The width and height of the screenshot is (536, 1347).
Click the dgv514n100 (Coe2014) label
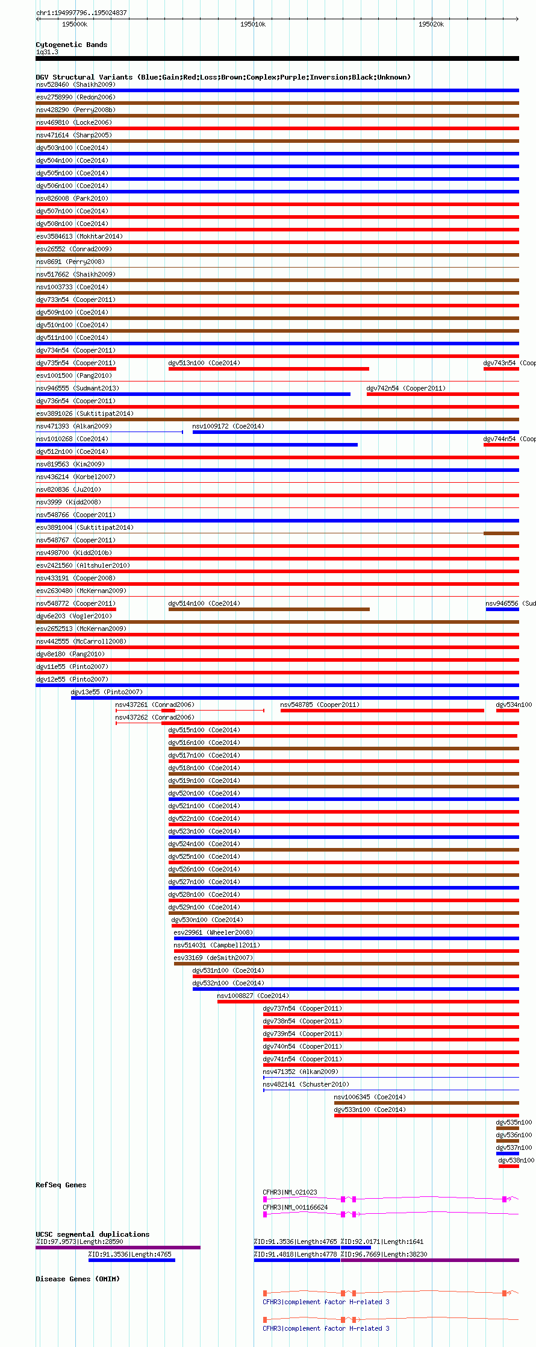(x=204, y=603)
